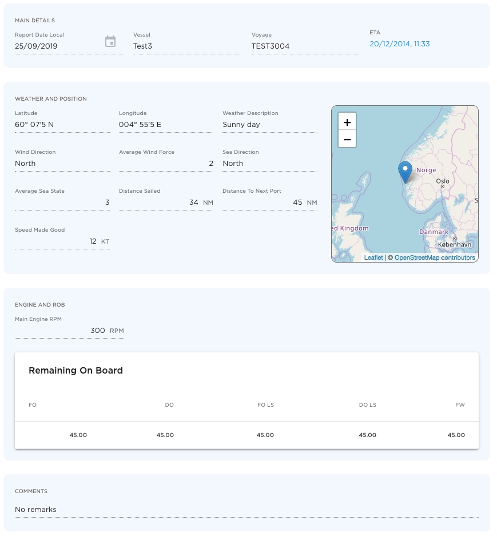Click the ETA date value link
497x536 pixels.
point(399,44)
